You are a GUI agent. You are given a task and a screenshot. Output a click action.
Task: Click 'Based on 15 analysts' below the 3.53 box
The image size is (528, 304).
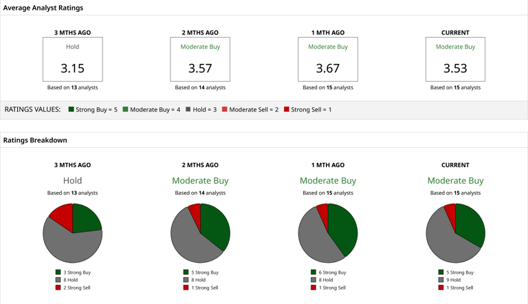[x=456, y=87]
